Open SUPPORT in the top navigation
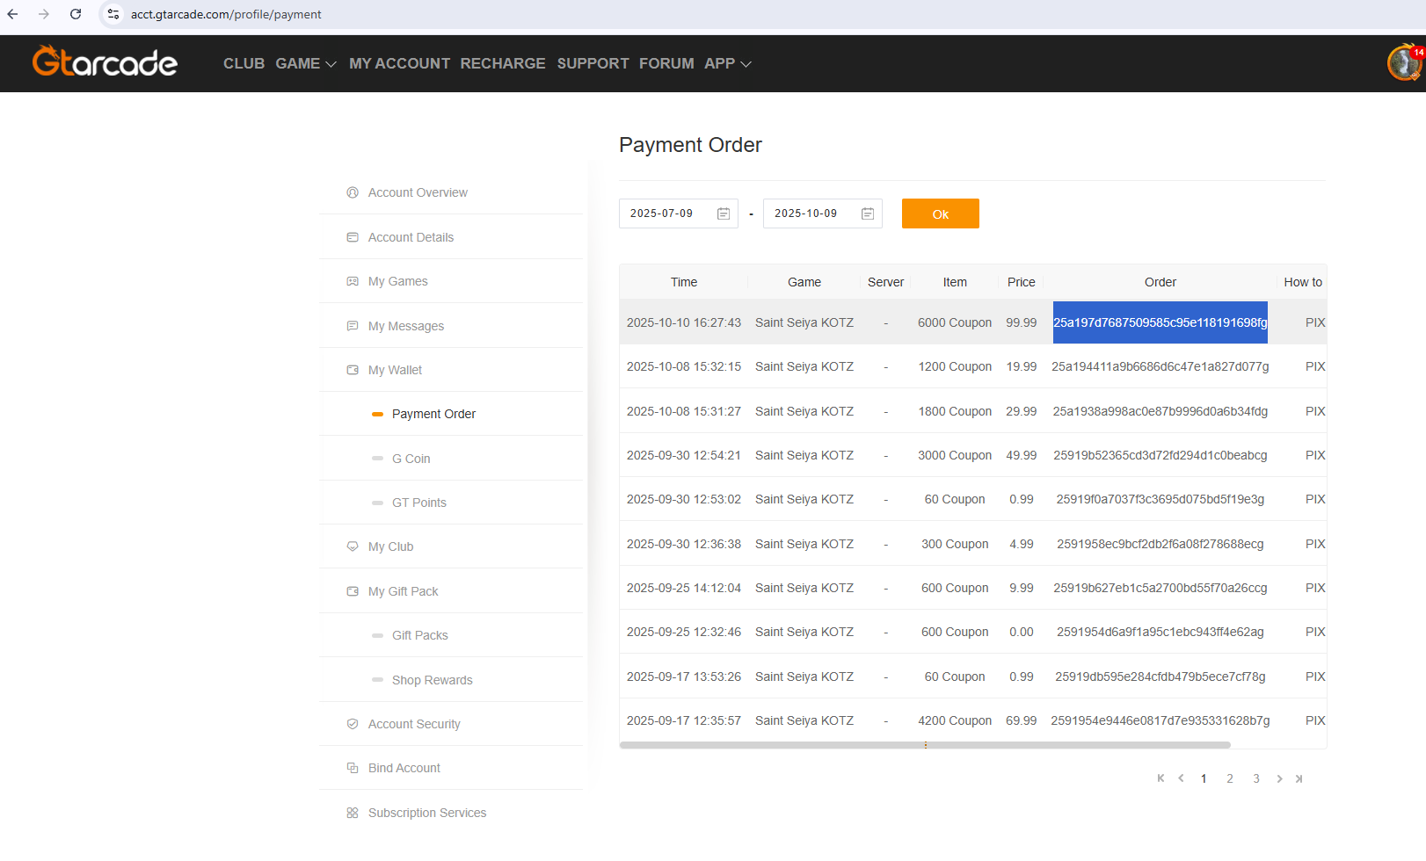 point(593,63)
